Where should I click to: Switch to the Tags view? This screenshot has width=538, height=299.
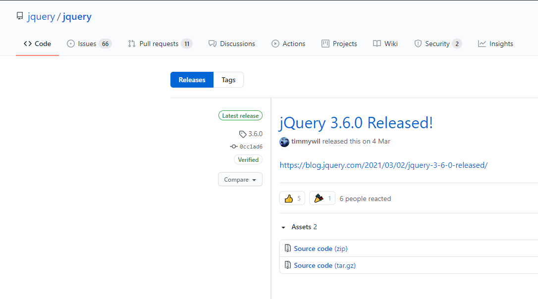(x=228, y=80)
